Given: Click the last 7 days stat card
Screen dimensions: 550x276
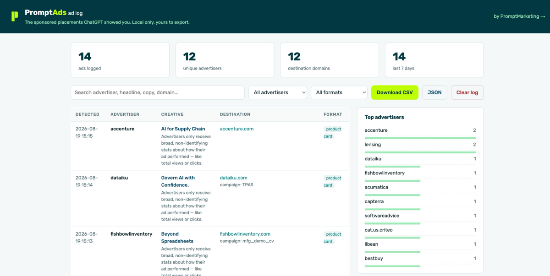Looking at the screenshot, I should click(x=434, y=60).
